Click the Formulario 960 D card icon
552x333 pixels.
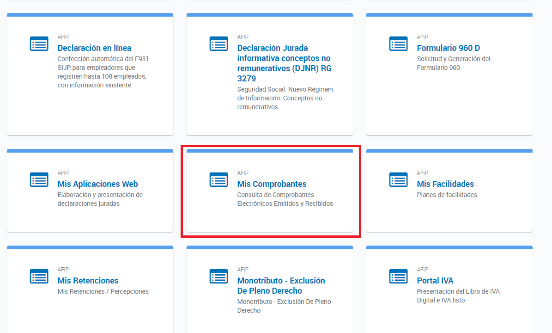(x=399, y=43)
